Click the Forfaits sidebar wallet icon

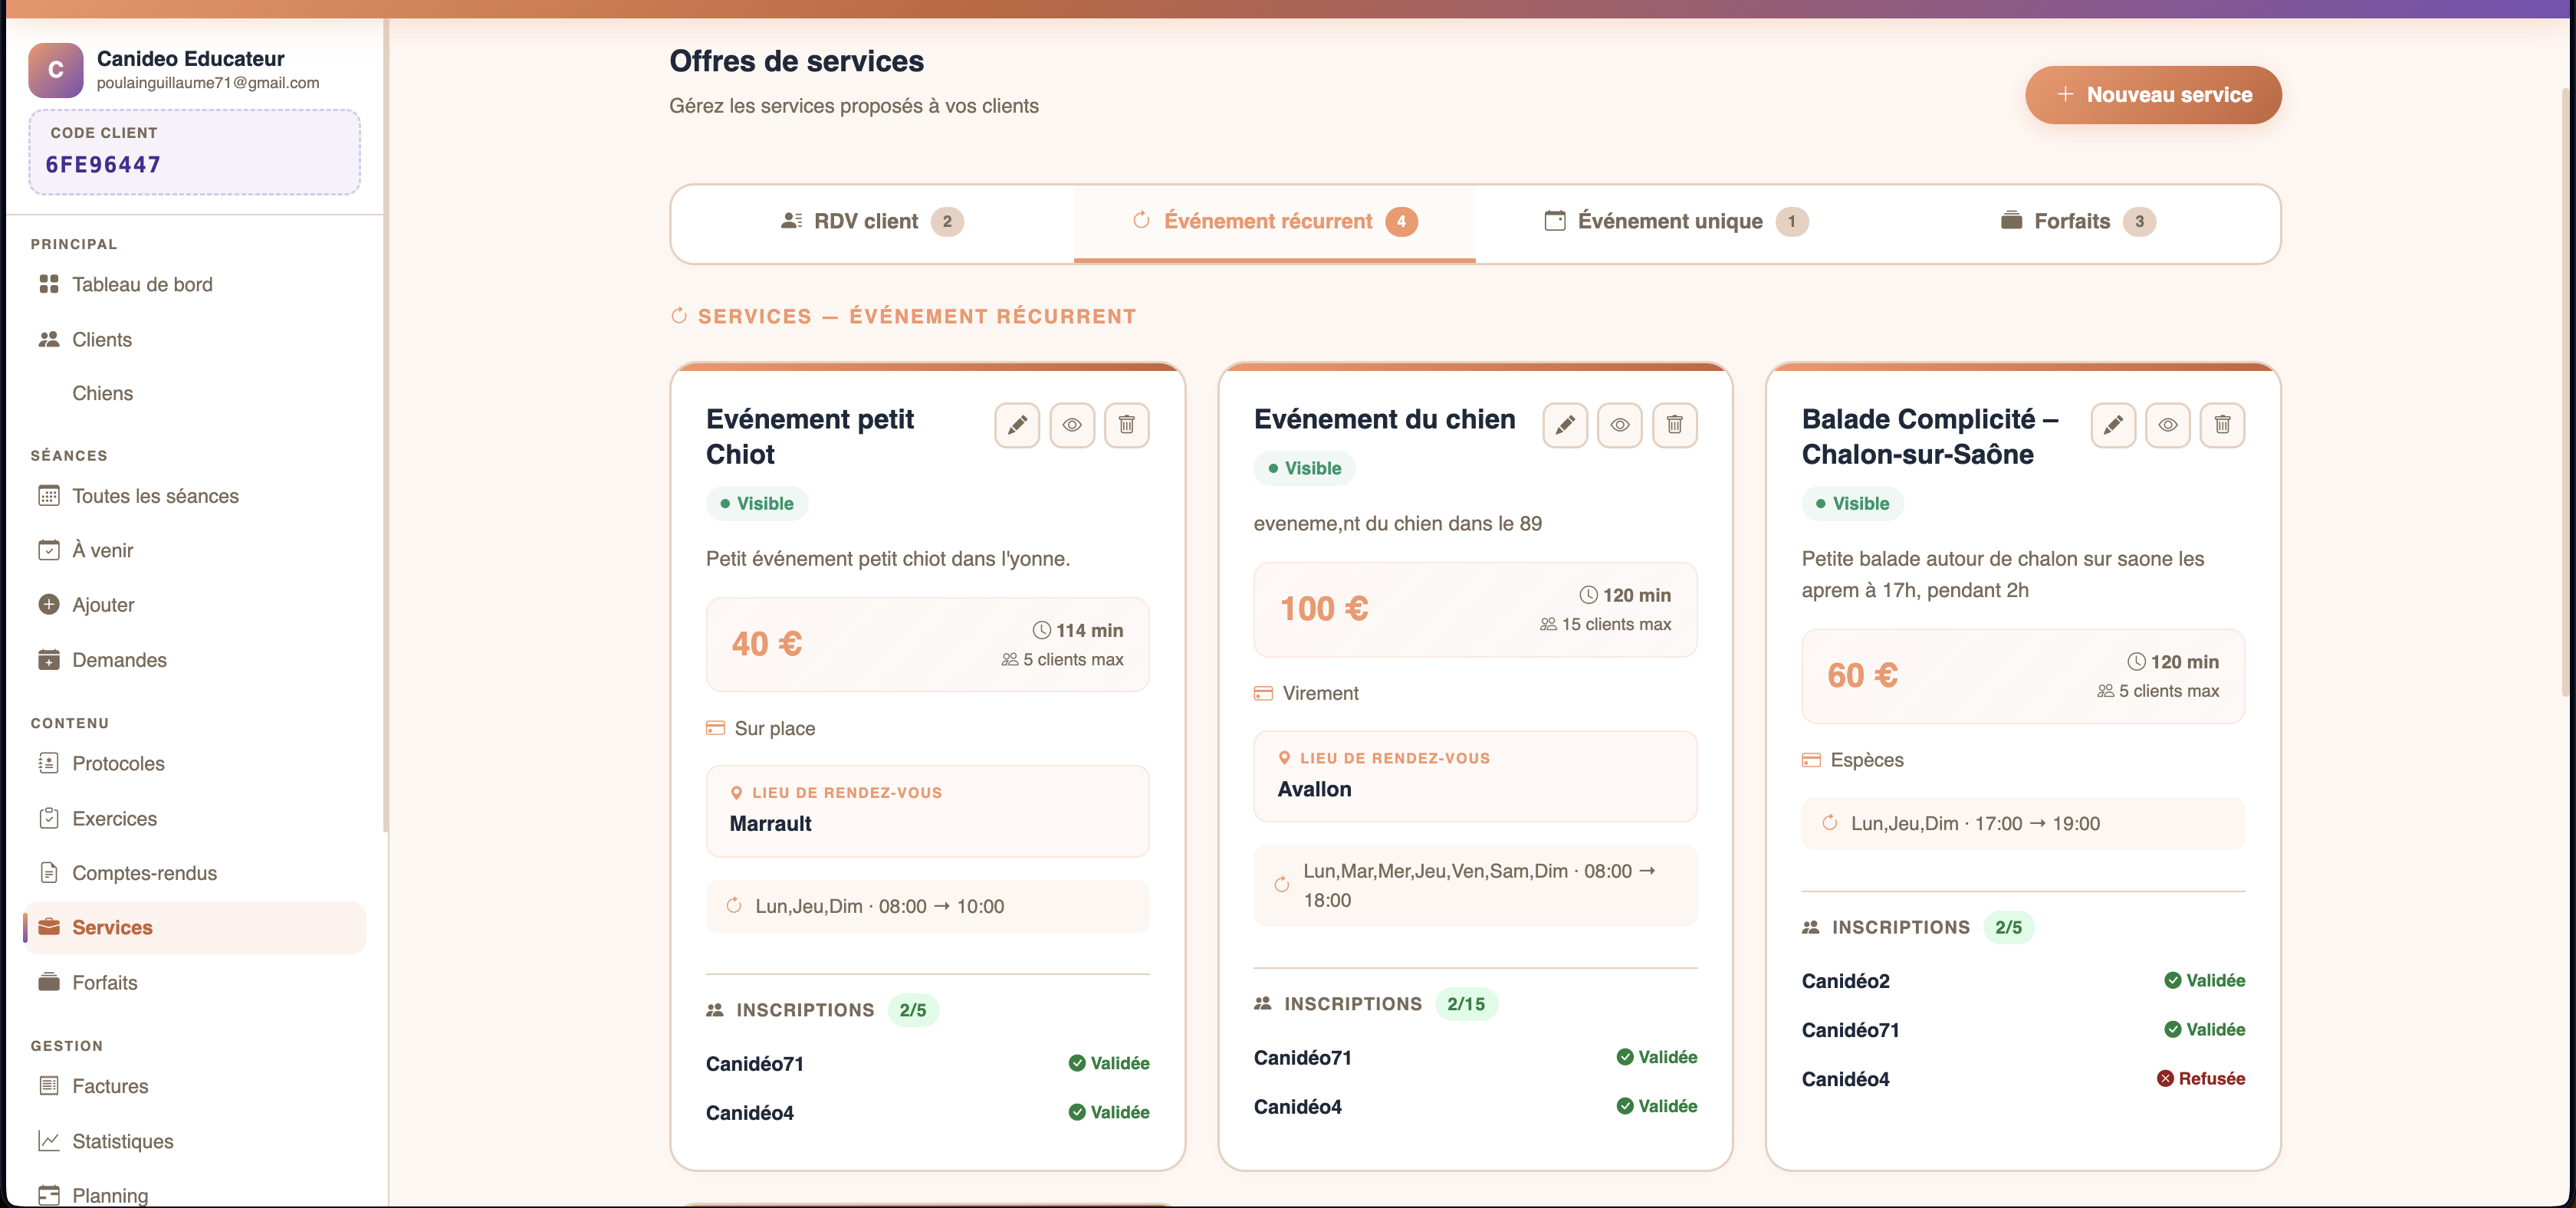pyautogui.click(x=48, y=982)
